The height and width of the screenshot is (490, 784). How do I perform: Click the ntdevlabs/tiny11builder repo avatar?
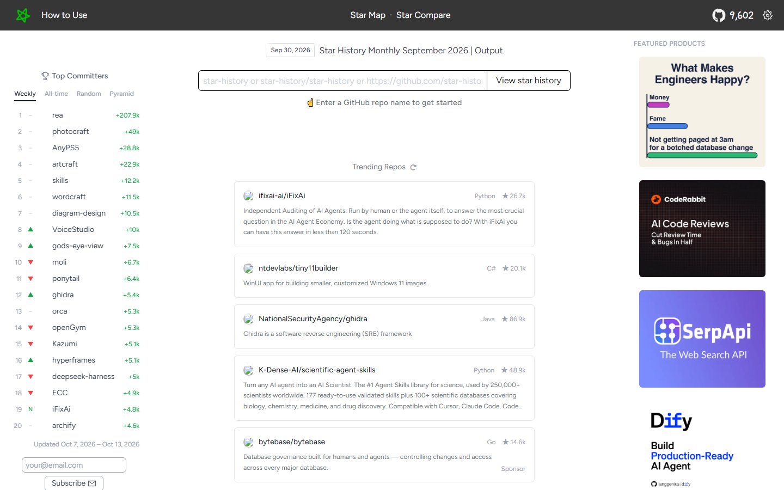click(x=249, y=268)
